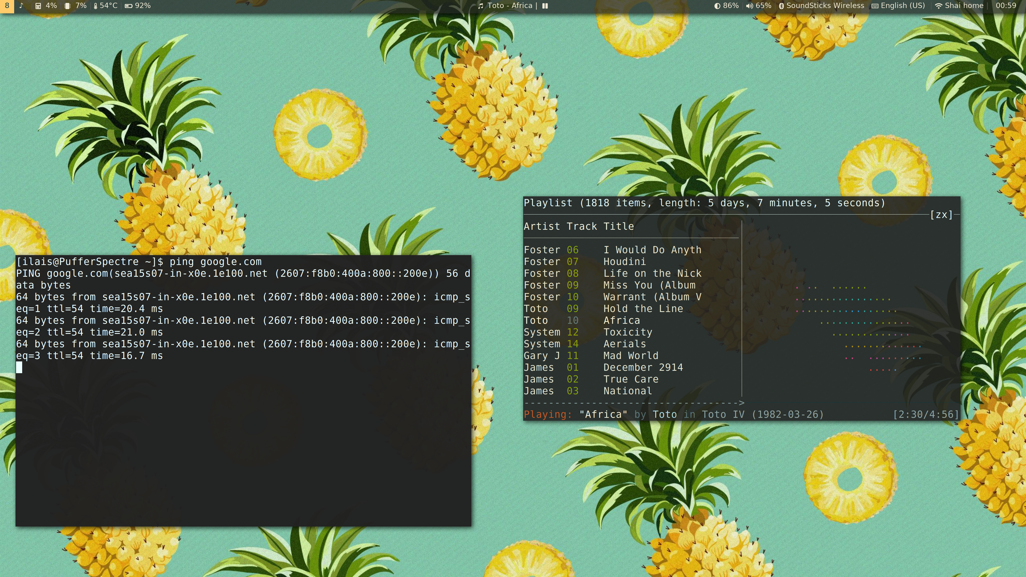Click the 'English (US)' layout label
Viewport: 1026px width, 577px height.
(x=903, y=6)
